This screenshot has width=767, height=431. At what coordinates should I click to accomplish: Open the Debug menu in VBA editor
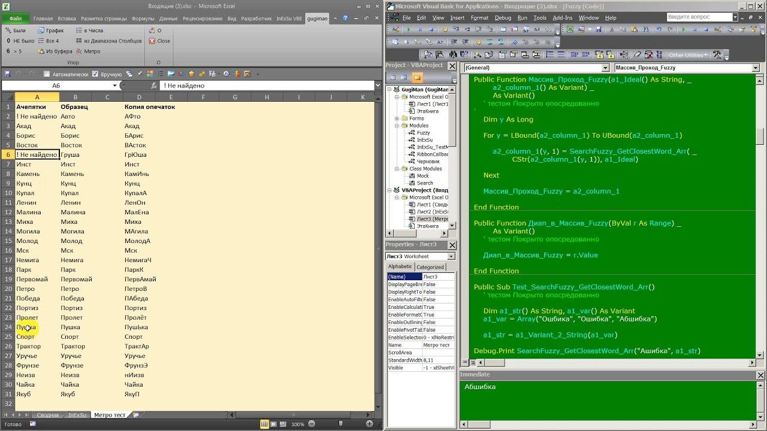(503, 18)
